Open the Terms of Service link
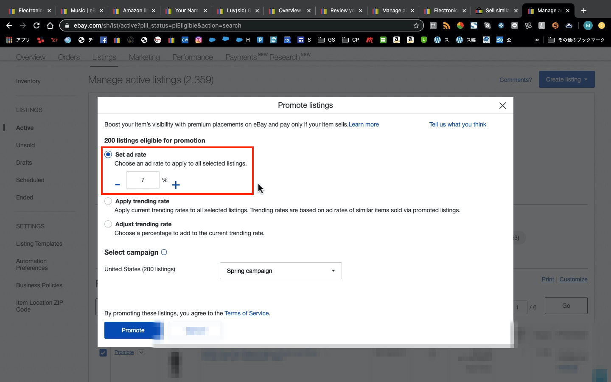This screenshot has height=382, width=611. coord(247,313)
